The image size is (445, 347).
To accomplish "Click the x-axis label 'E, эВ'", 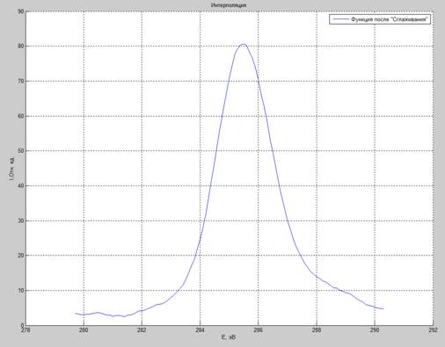I will point(229,337).
